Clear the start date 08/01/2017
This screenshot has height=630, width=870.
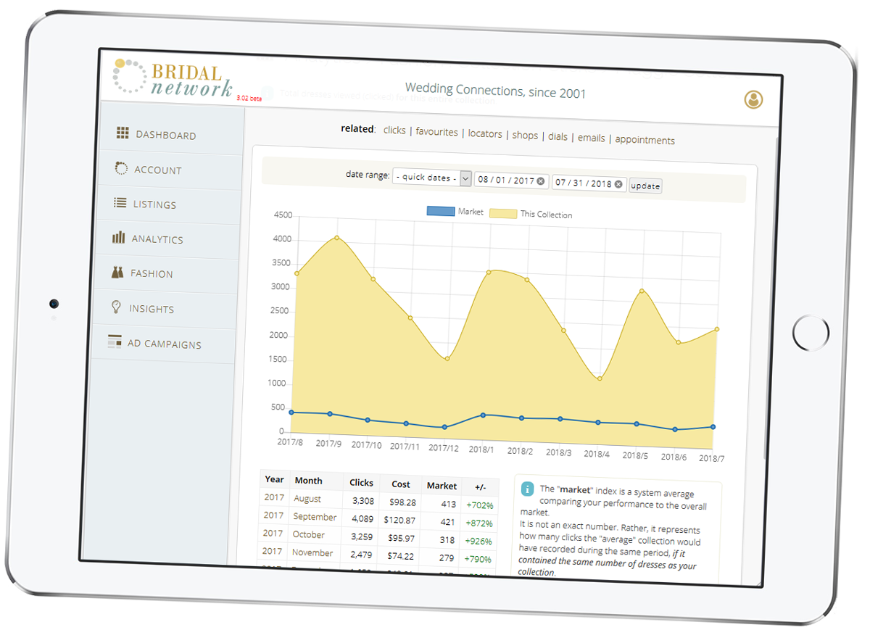coord(541,181)
